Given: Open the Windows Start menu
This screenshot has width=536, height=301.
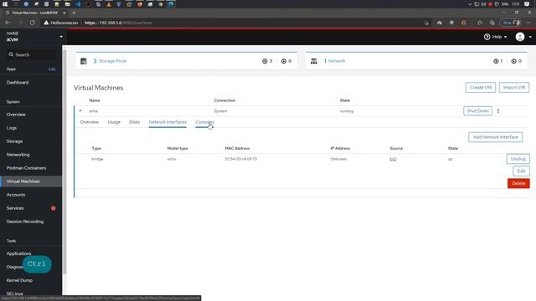Looking at the screenshot, I should (x=5, y=4).
